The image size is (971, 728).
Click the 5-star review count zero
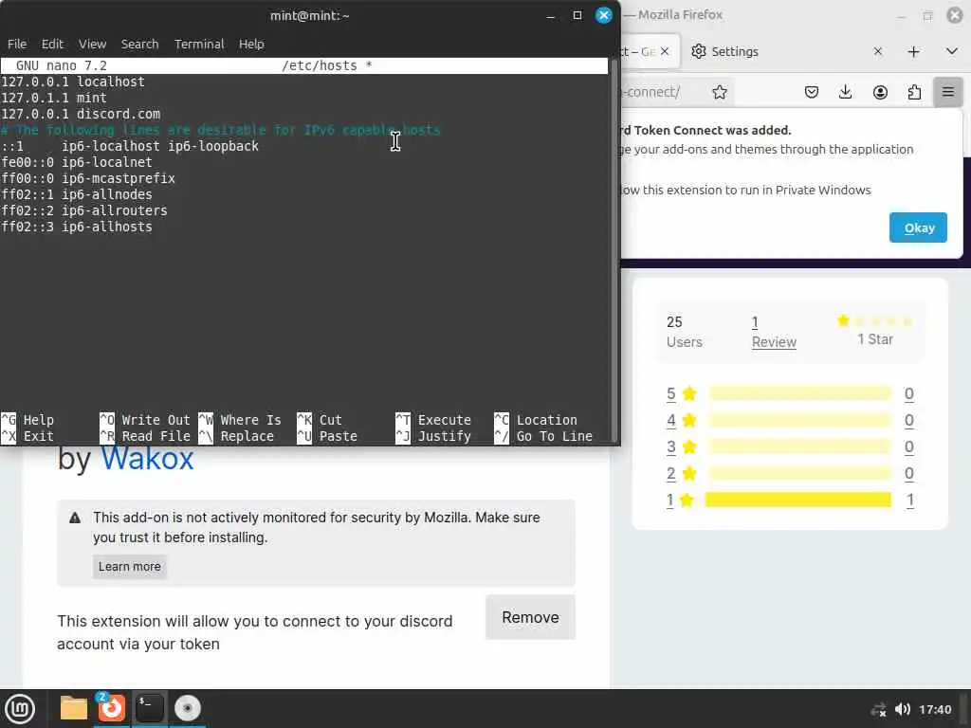[909, 393]
